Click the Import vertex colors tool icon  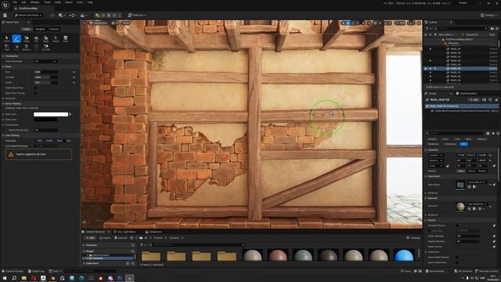point(56,38)
